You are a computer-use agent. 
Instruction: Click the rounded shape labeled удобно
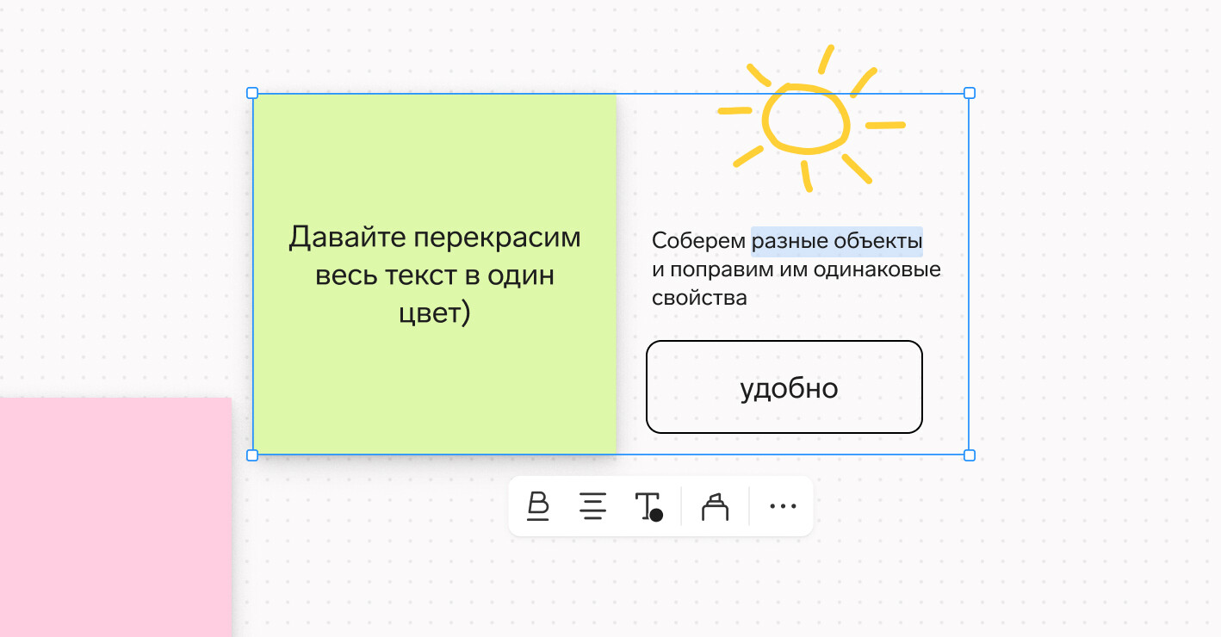point(784,387)
